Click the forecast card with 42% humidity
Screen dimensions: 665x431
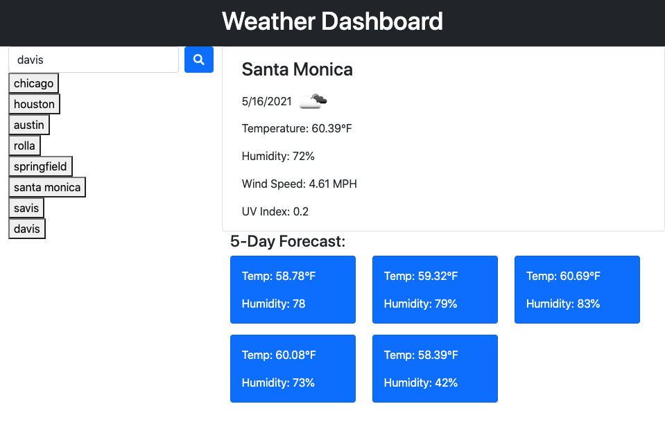pyautogui.click(x=435, y=368)
